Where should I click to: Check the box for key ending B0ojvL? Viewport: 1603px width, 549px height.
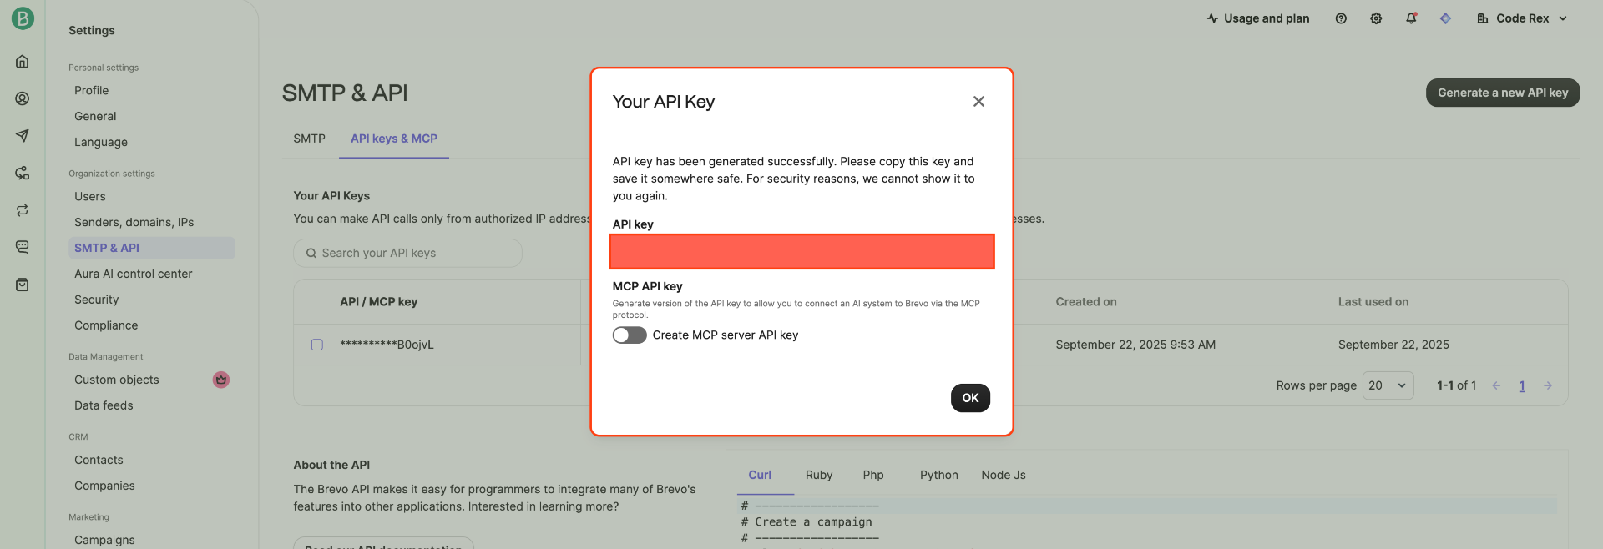coord(317,345)
